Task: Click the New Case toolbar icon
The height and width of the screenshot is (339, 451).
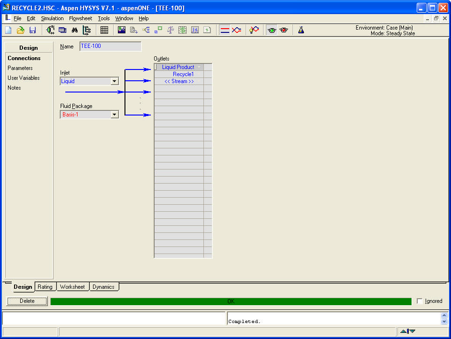Action: tap(8, 30)
